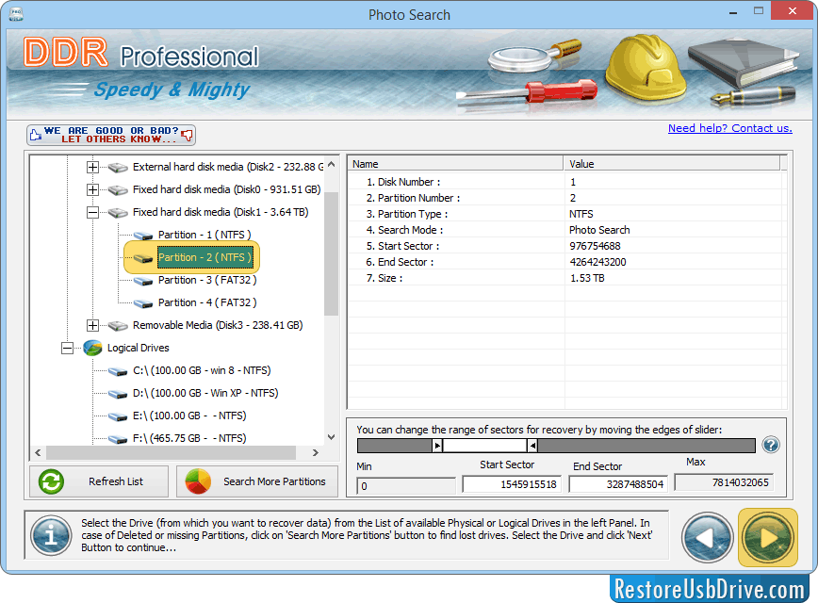Select D:\ Win XP NTFS drive
The width and height of the screenshot is (818, 603).
pyautogui.click(x=205, y=393)
